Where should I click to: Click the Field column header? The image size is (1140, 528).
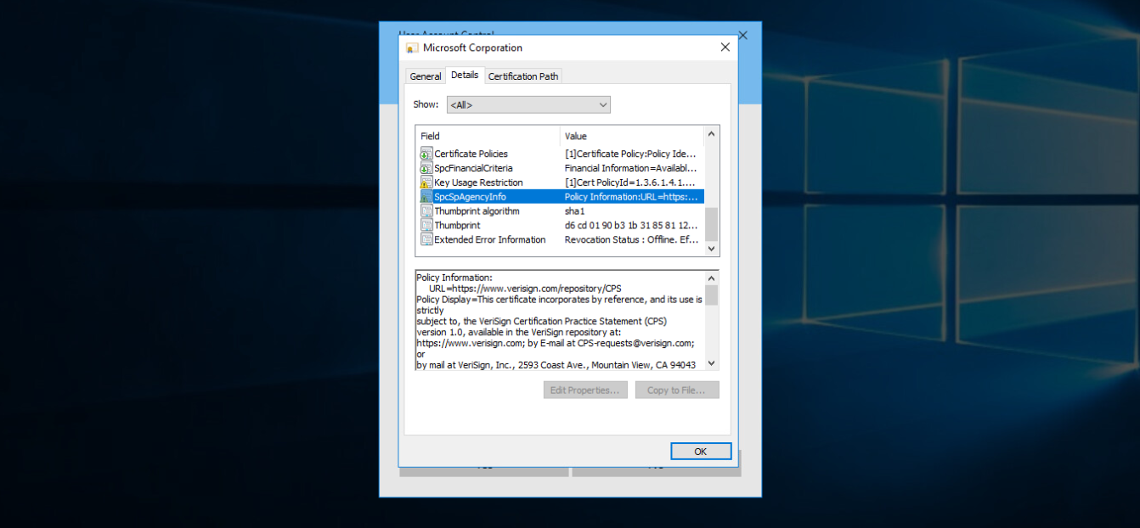[x=488, y=136]
